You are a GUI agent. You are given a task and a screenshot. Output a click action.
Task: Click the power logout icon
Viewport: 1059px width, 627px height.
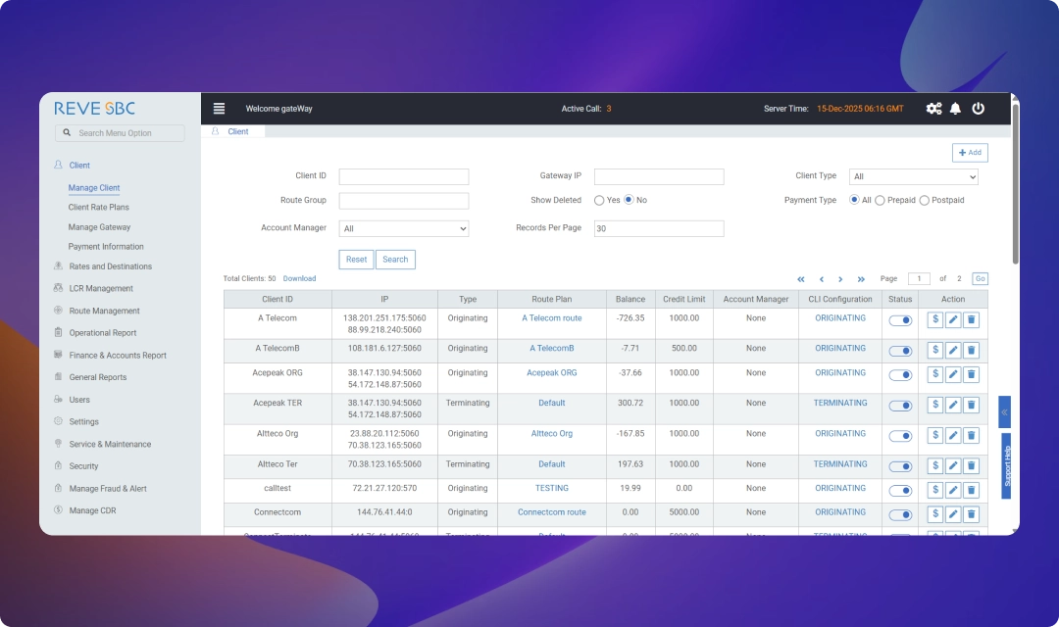point(978,109)
